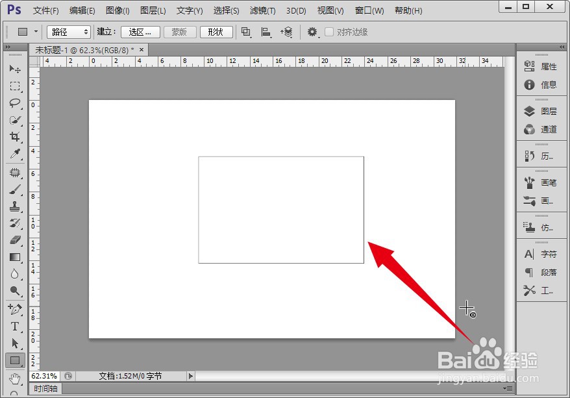Image resolution: width=570 pixels, height=398 pixels.
Task: Open the 图层(L) menu
Action: click(x=153, y=11)
